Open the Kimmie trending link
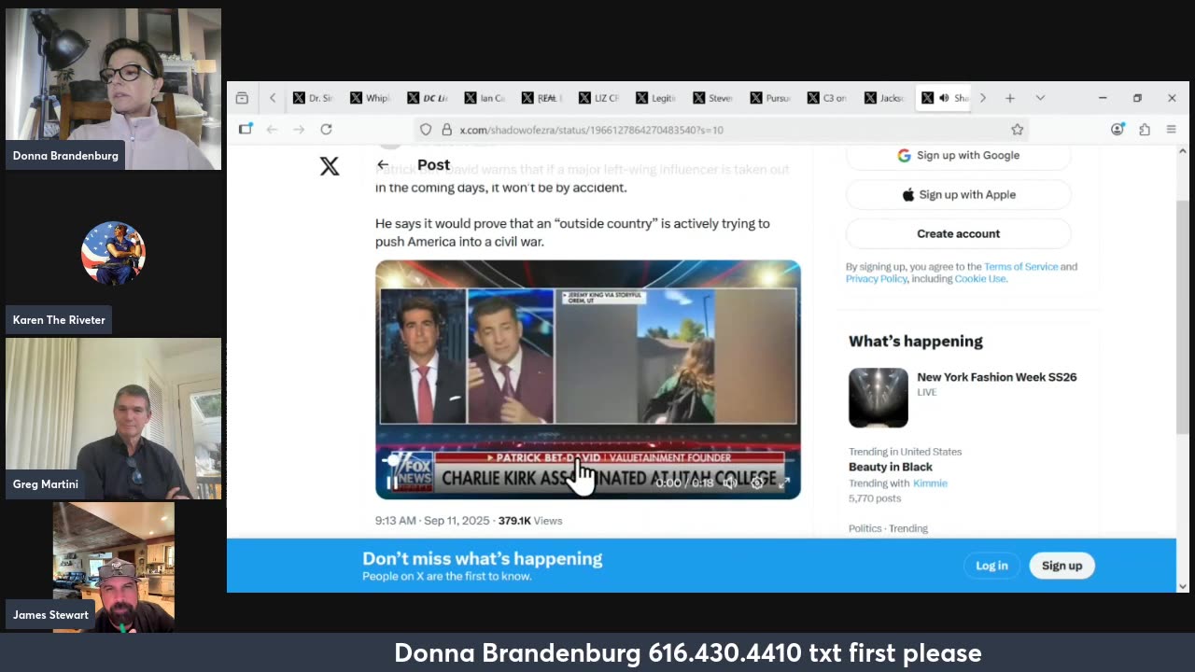 930,483
